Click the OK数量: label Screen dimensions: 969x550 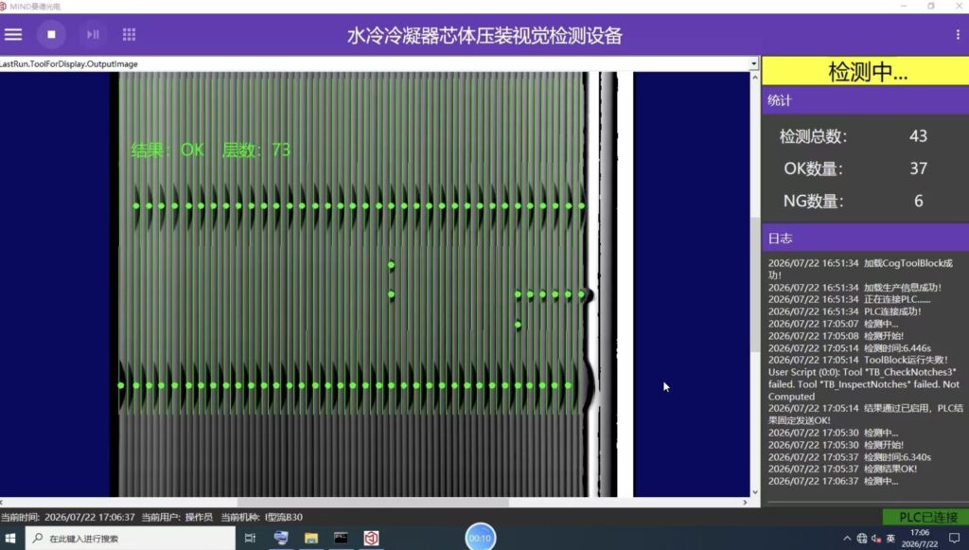click(813, 169)
